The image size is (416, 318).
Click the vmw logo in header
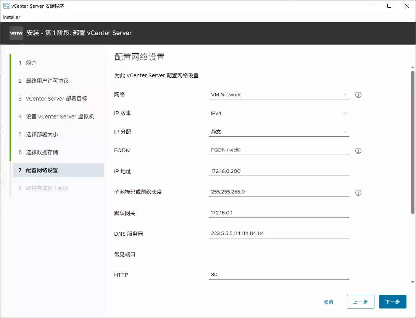click(x=16, y=33)
